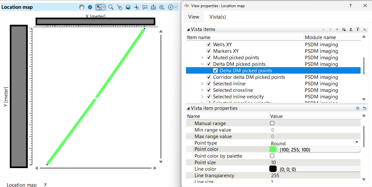The image size is (372, 187).
Task: Toggle the Selected crossline checkbox
Action: (209, 90)
